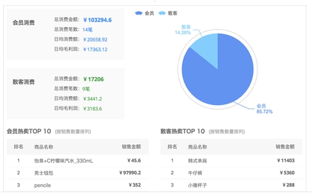
Task: Click the ¥5360 sales amount
Action: coord(287,173)
